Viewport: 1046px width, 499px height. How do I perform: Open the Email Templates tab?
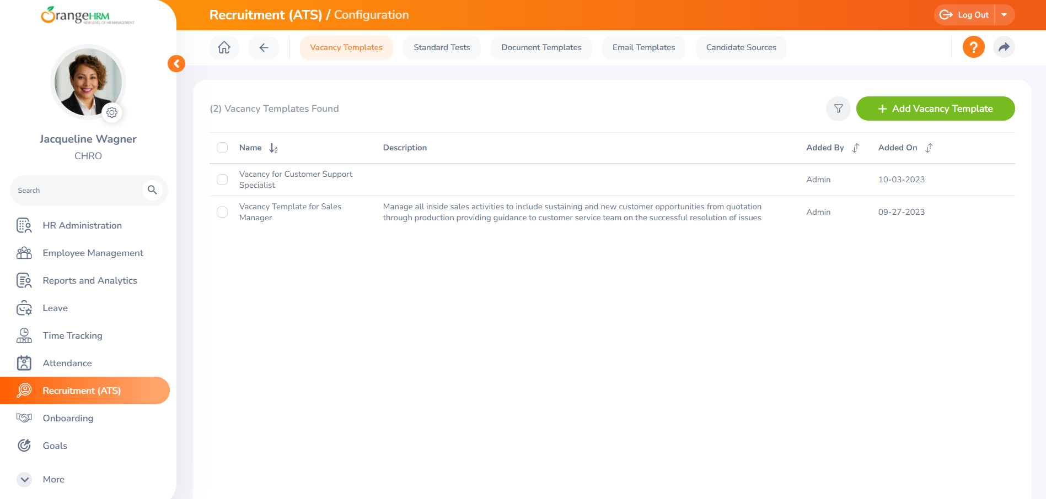643,47
